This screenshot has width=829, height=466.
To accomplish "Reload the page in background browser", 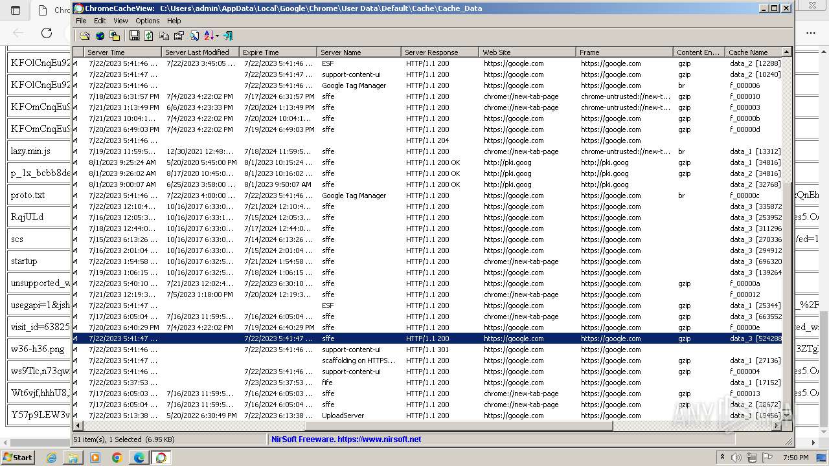I will point(47,32).
